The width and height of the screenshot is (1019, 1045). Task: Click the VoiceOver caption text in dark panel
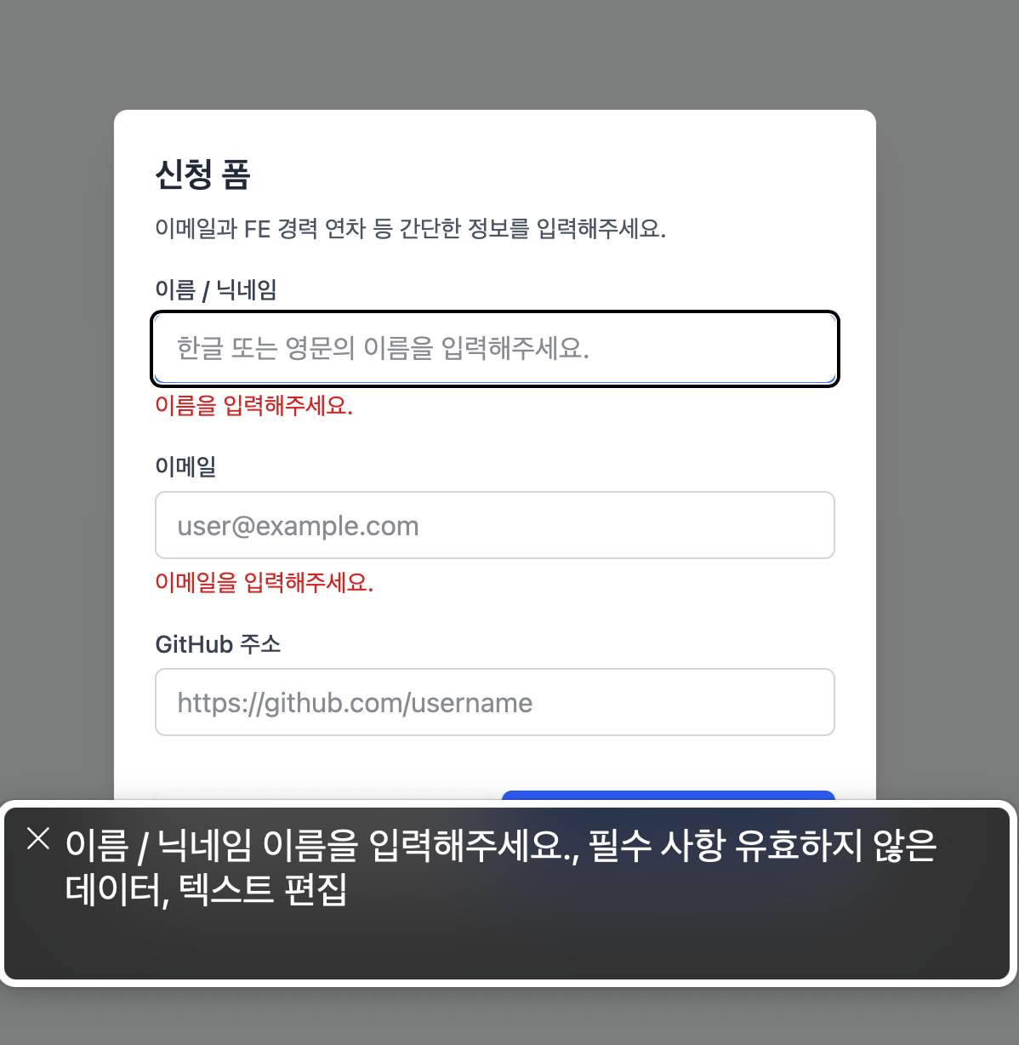pos(500,867)
